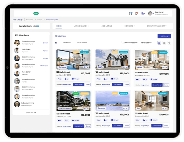Open Advanced search

pyautogui.click(x=129, y=43)
